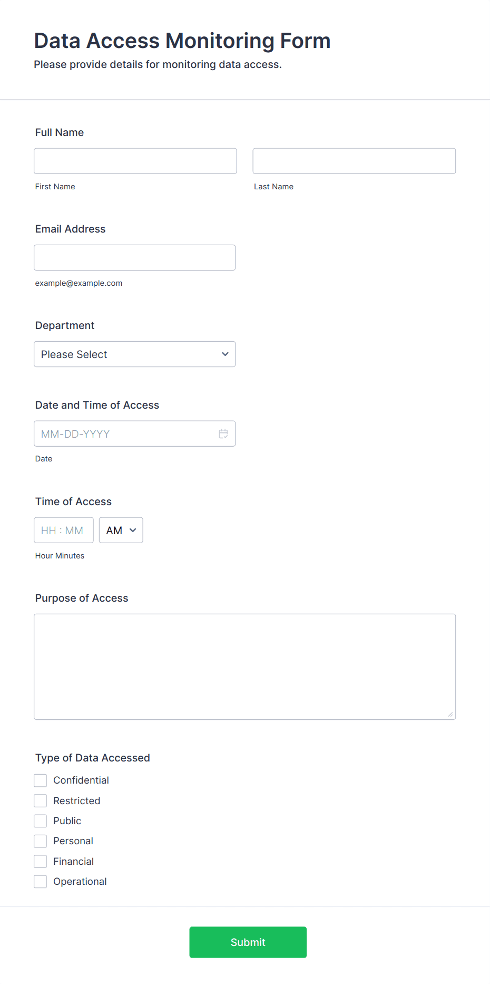Focus the First Name field
This screenshot has height=984, width=490.
[135, 161]
